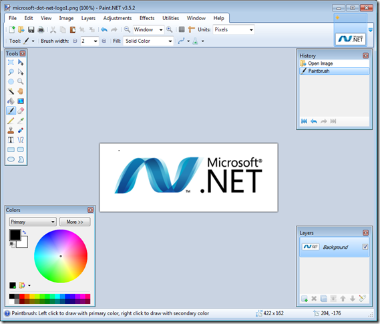
Task: Open the Primary color selector dropdown
Action: point(33,222)
